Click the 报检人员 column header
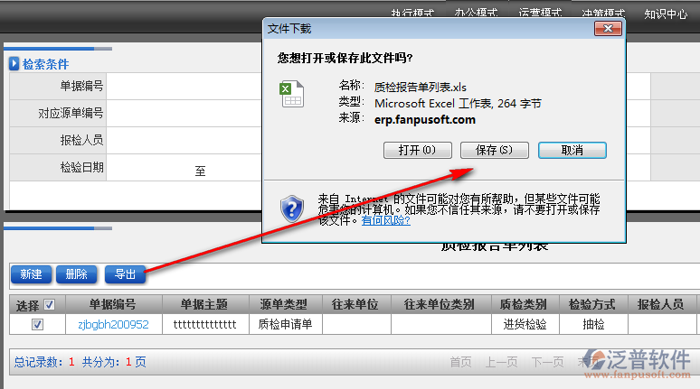The width and height of the screenshot is (700, 389). [661, 304]
